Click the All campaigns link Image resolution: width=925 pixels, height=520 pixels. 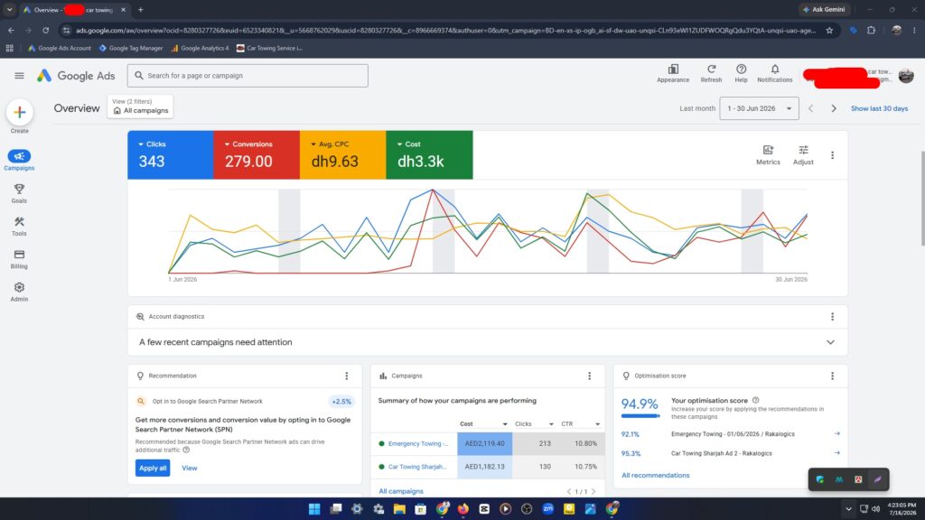tap(401, 491)
